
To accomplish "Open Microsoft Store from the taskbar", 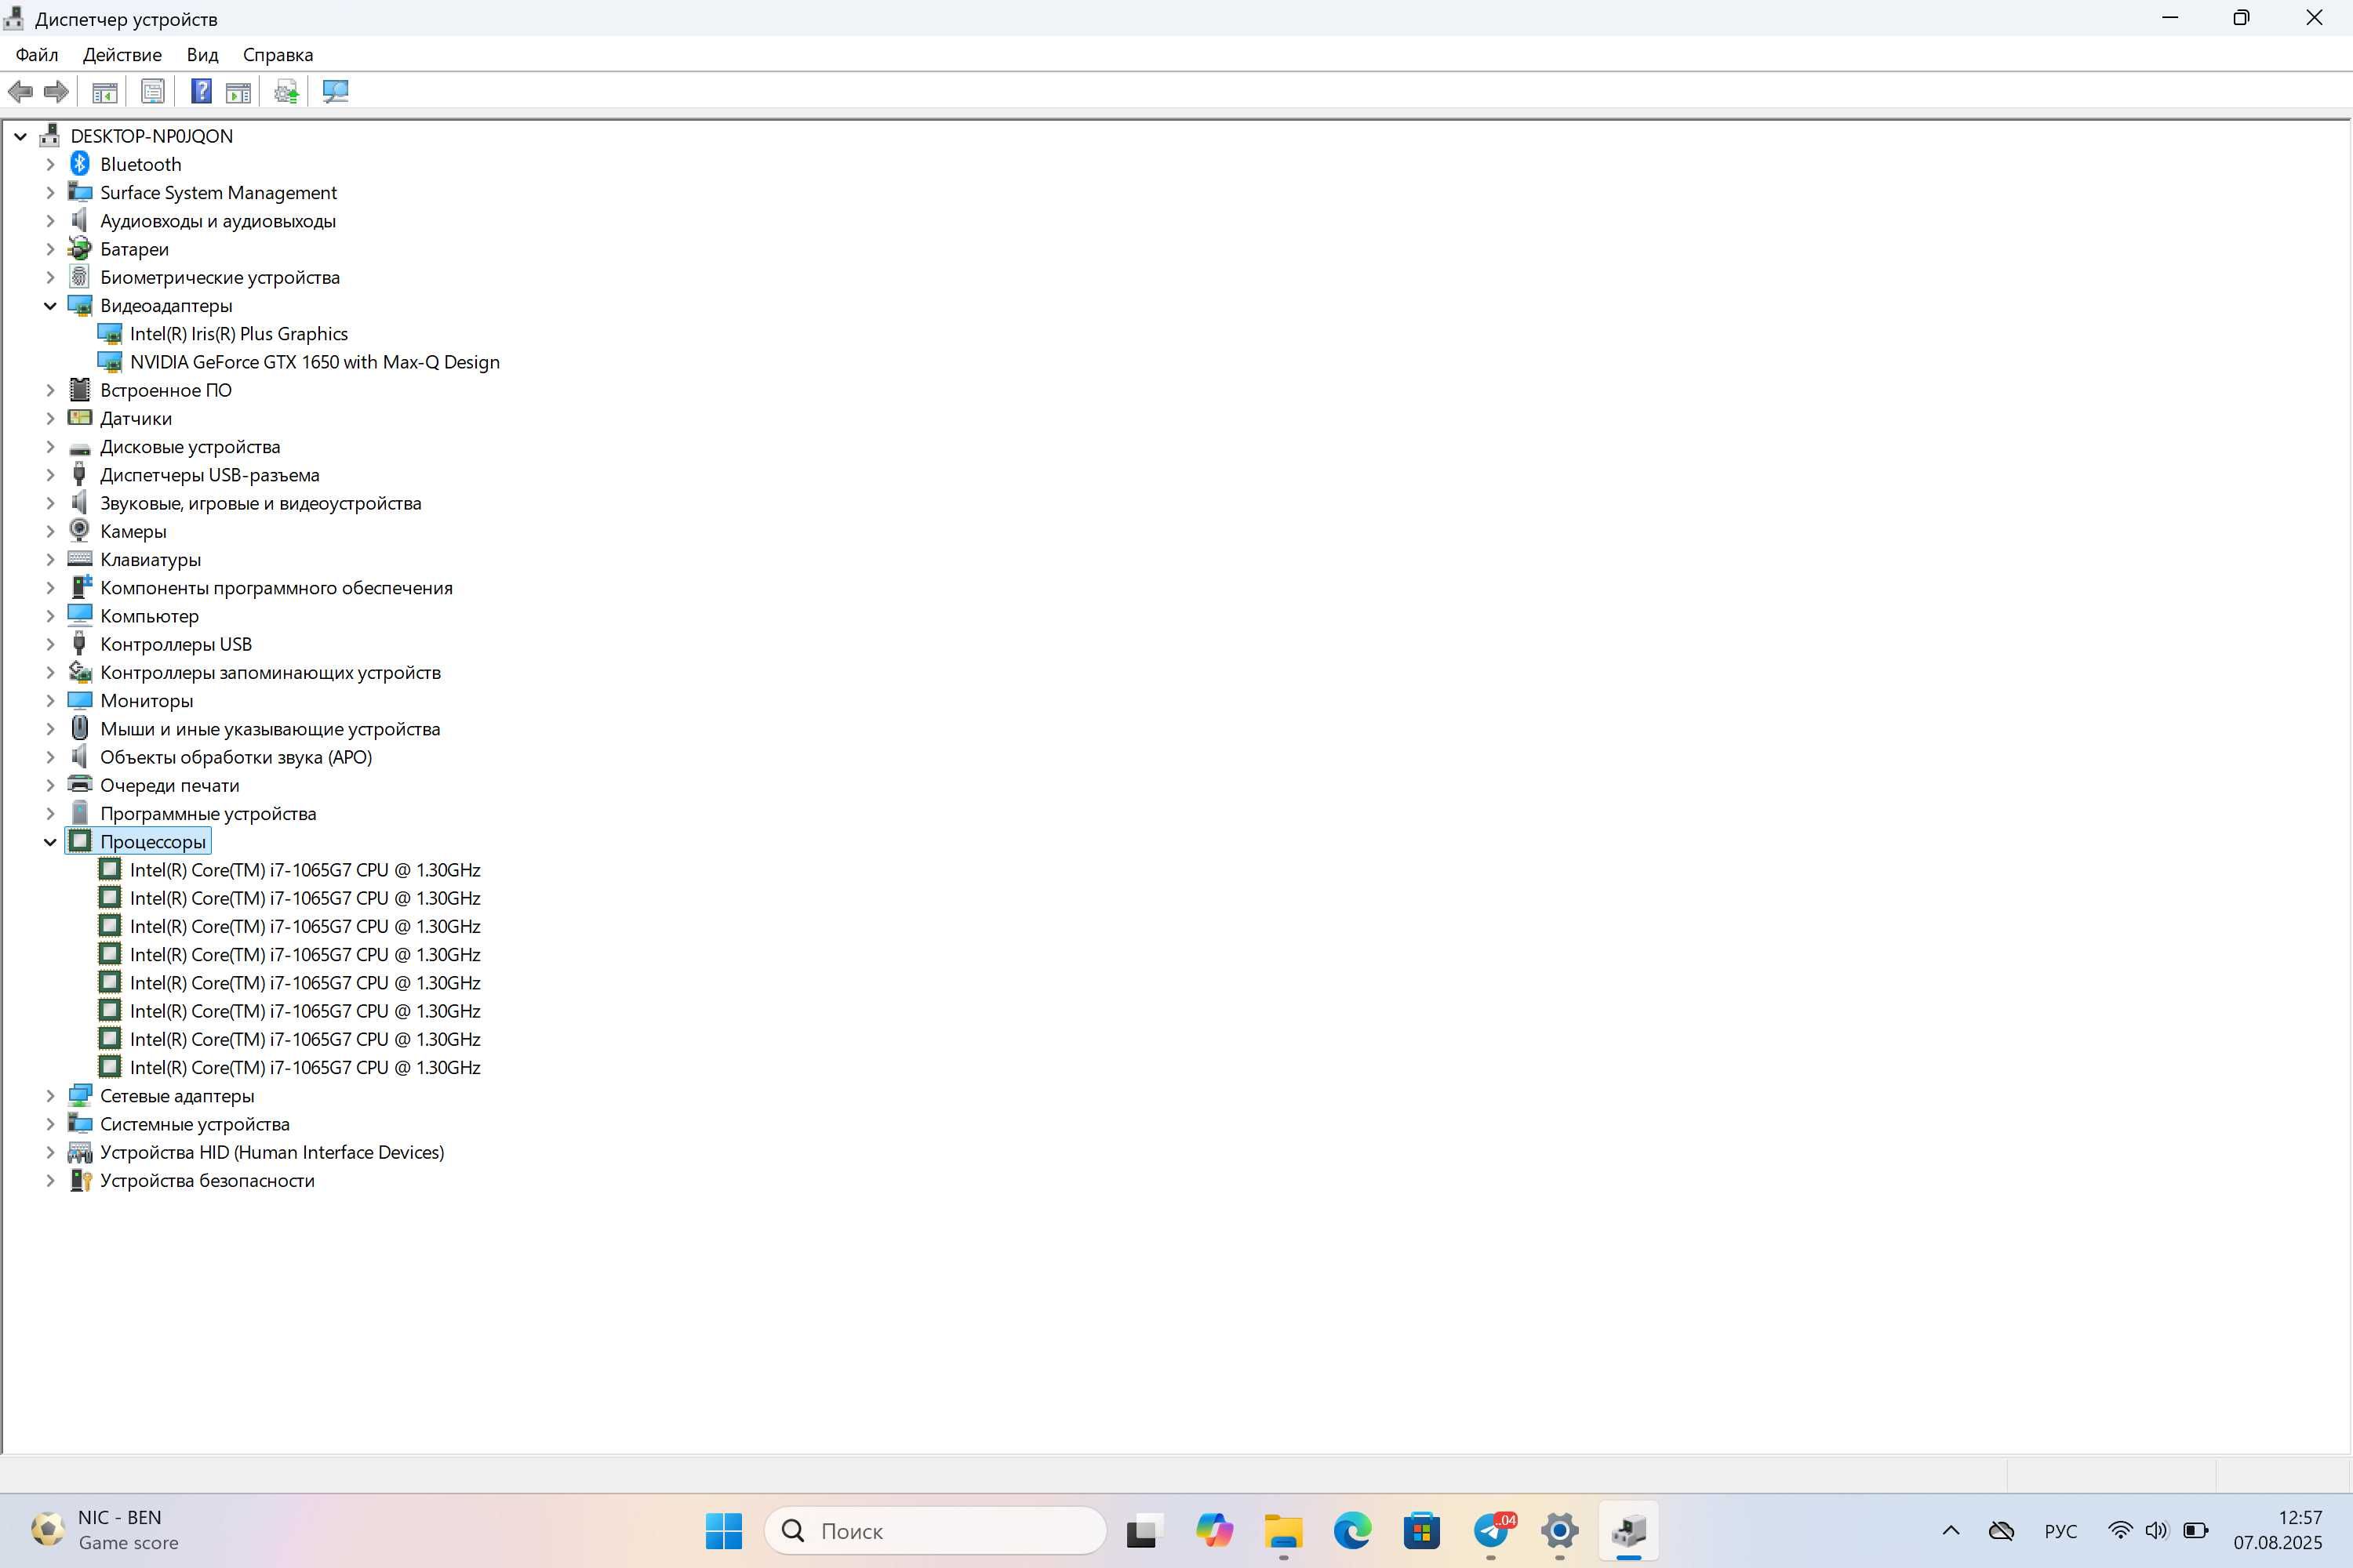I will [x=1421, y=1530].
